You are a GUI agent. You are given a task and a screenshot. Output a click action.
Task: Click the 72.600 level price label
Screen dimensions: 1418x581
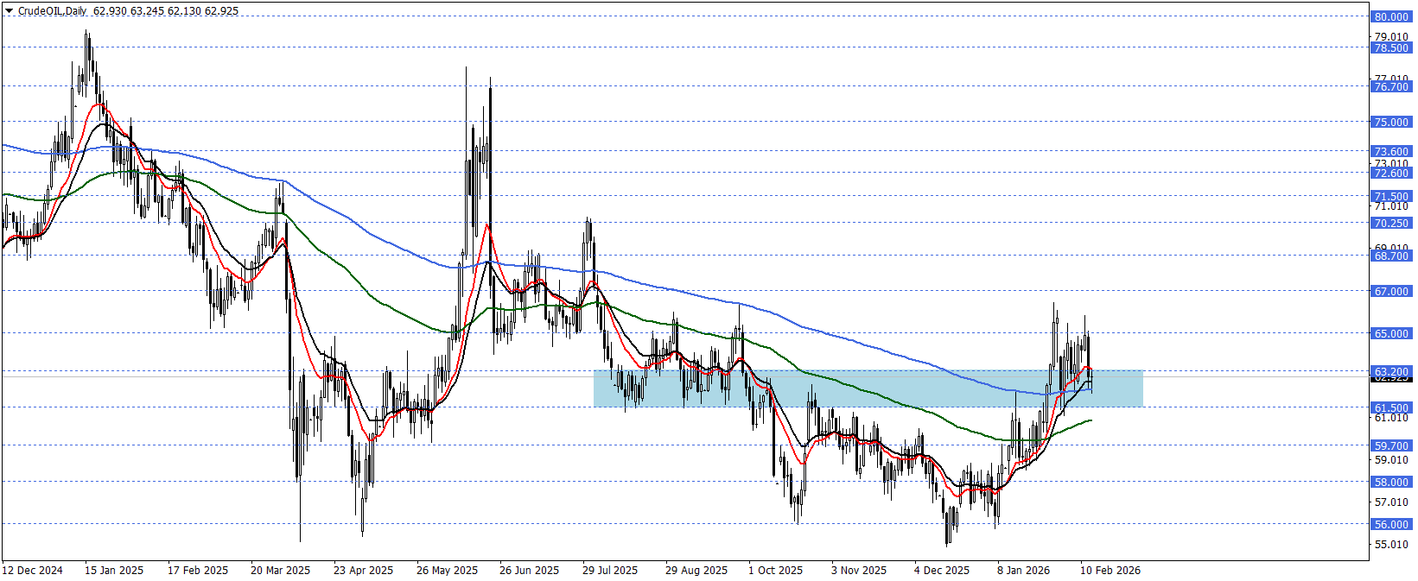click(x=1391, y=173)
